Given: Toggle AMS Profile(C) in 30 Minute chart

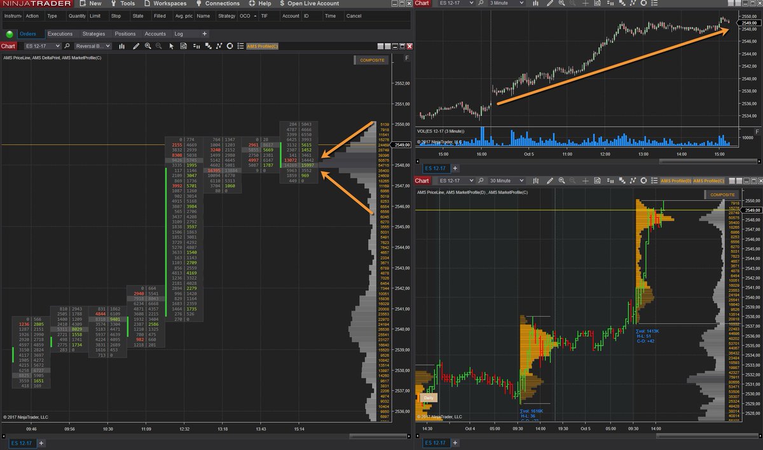Looking at the screenshot, I should click(708, 181).
